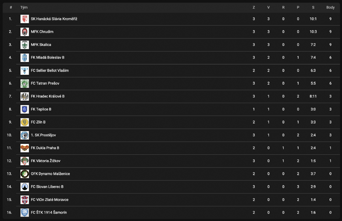Select the FC Zlín B yellow crest
Screen dimensions: 342x221
pyautogui.click(x=25, y=122)
